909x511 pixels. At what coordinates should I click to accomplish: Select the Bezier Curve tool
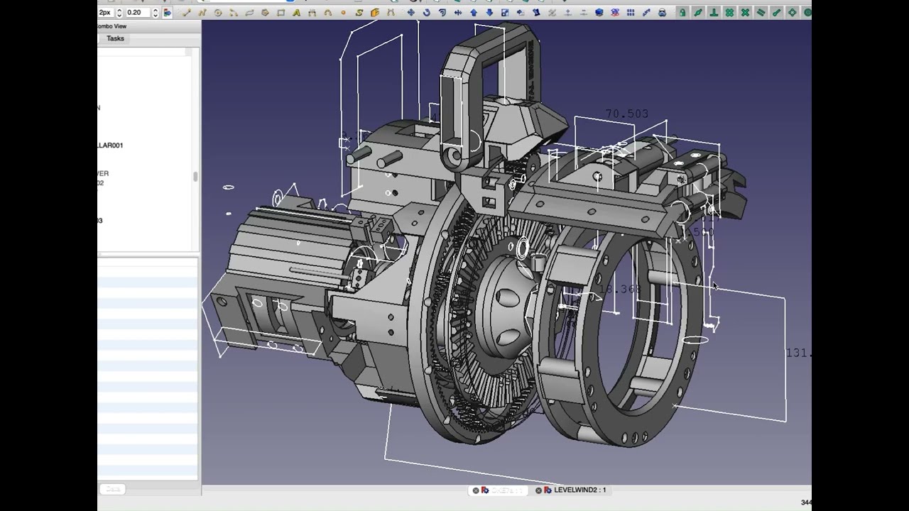coord(391,13)
